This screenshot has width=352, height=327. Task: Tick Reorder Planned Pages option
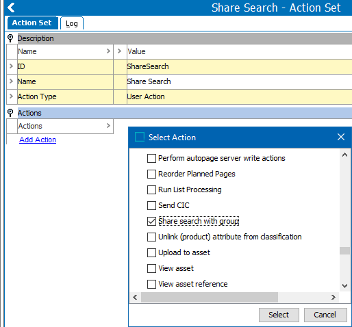pos(151,174)
